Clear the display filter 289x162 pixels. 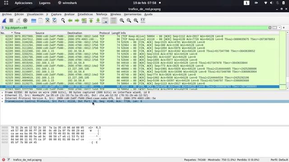pos(270,28)
